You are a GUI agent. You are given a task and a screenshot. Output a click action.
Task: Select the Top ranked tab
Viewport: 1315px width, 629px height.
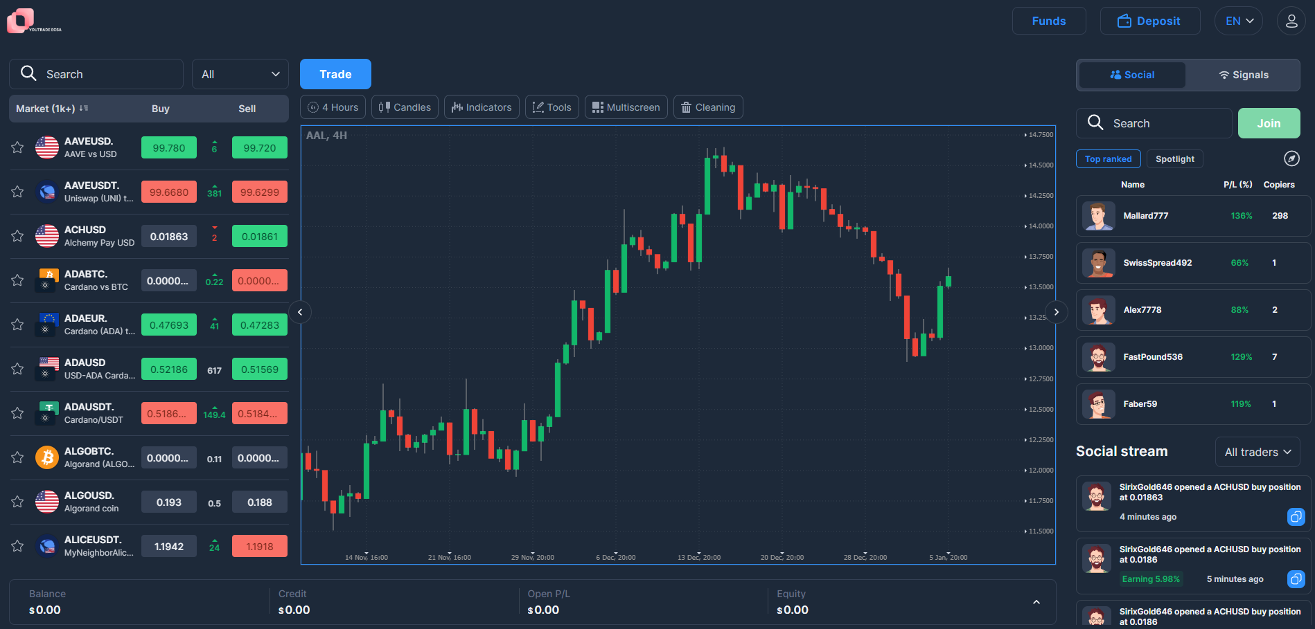pyautogui.click(x=1109, y=158)
